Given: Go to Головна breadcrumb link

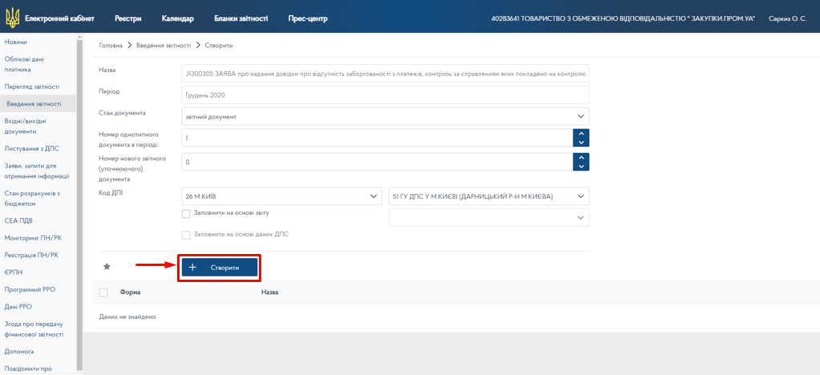Looking at the screenshot, I should (x=110, y=46).
